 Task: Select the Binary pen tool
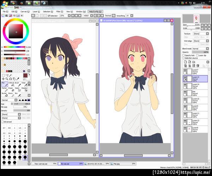[x=11, y=95]
